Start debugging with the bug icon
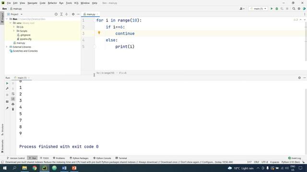This screenshot has height=172, width=307. pos(277,9)
